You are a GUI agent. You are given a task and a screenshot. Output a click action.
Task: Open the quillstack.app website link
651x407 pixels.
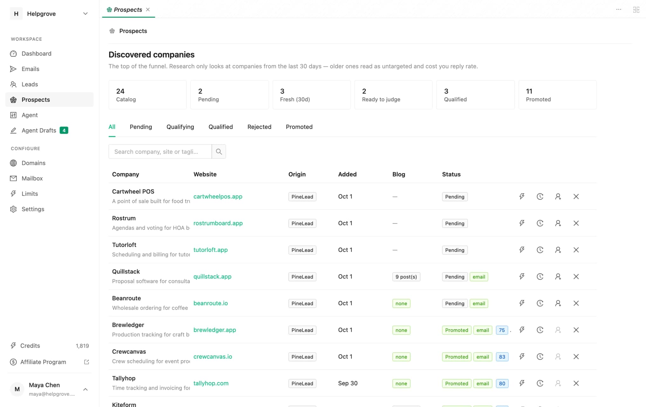tap(212, 277)
